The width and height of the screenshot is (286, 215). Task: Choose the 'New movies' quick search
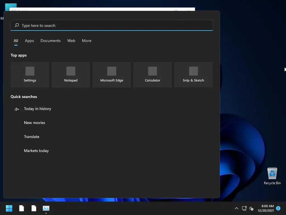click(34, 123)
